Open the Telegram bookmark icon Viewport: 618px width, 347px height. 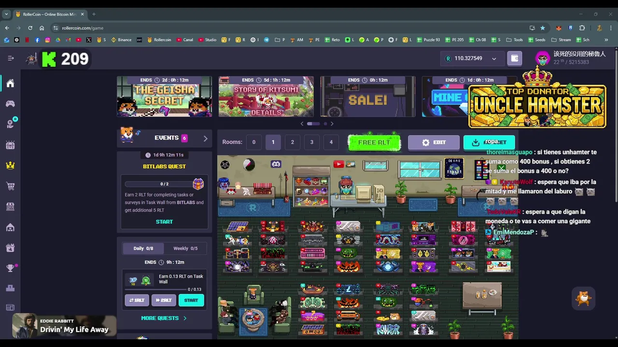266,40
